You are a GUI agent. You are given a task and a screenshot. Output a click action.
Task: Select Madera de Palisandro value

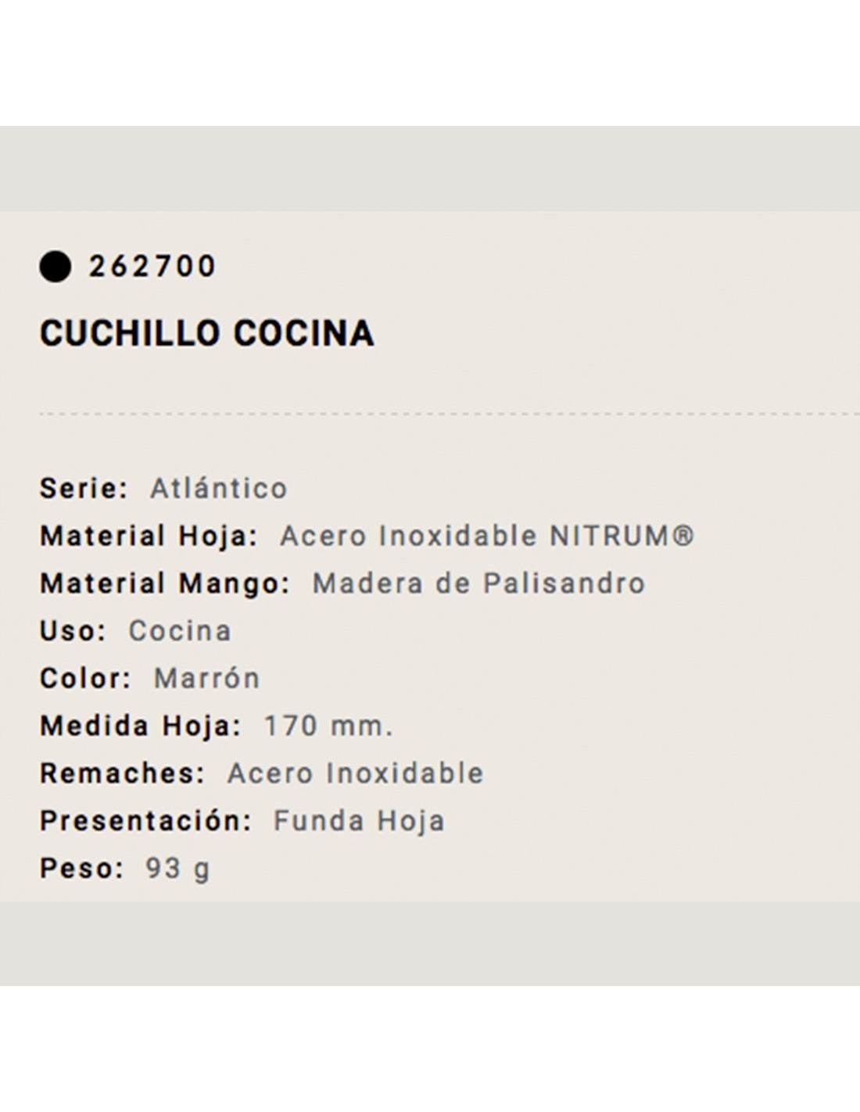click(478, 583)
